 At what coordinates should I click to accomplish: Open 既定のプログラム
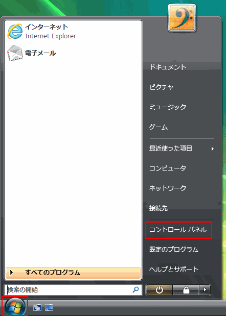174,250
